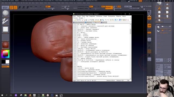The width and height of the screenshot is (174, 97).
Task: Open Photoshop from the taskbar
Action: coord(52,95)
